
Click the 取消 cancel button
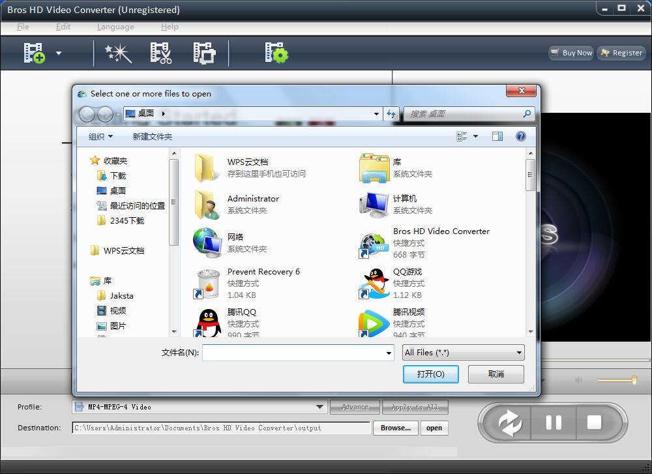(x=496, y=374)
